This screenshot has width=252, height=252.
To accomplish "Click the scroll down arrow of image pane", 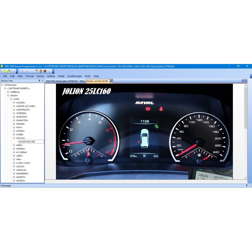I will click(245, 178).
